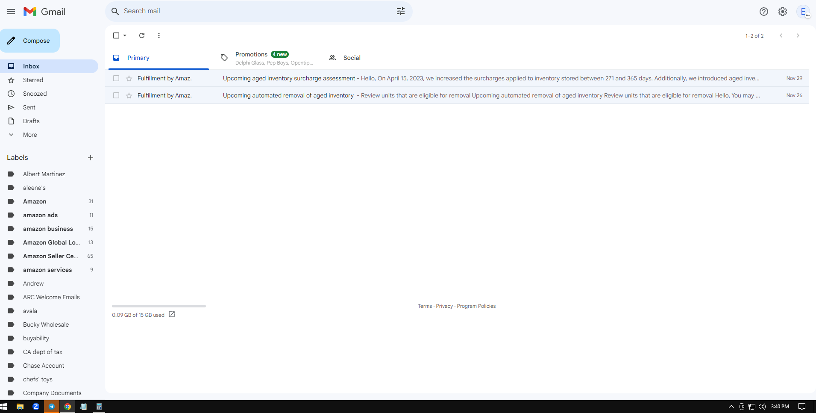Screen dimensions: 816x413
Task: Open Settings gear icon
Action: [783, 12]
